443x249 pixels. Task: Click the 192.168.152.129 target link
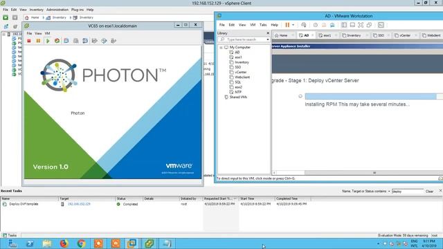(x=79, y=204)
